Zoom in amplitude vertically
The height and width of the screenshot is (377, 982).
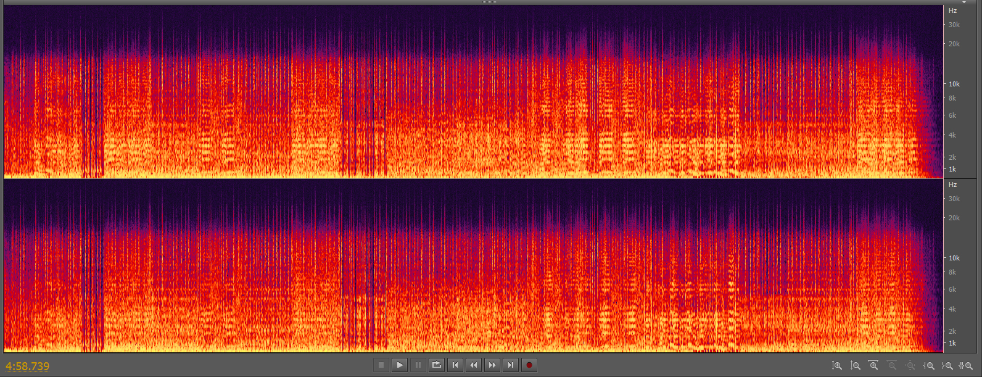(837, 366)
